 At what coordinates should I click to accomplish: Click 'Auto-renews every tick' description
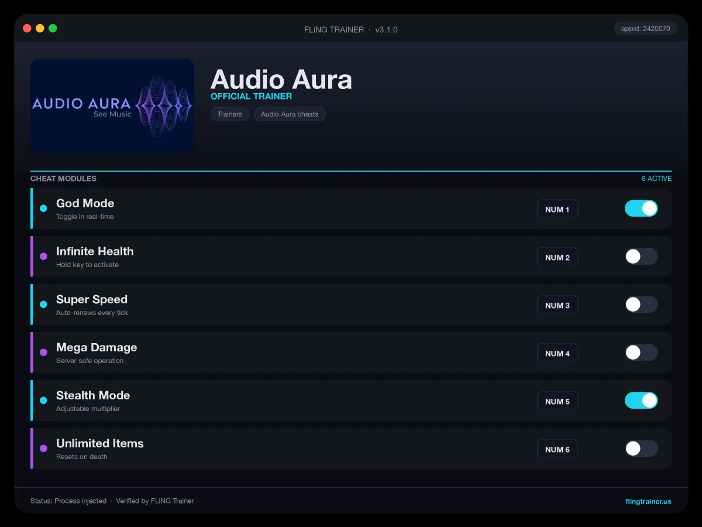tap(92, 313)
